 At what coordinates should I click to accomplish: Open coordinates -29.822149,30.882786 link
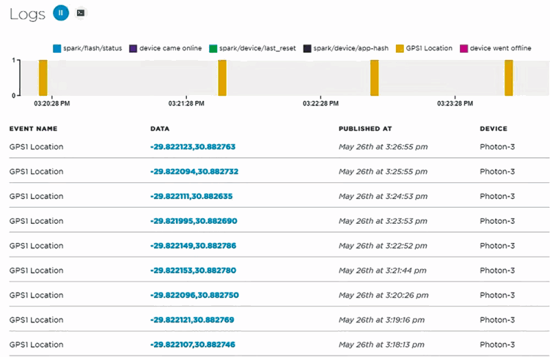tap(194, 246)
